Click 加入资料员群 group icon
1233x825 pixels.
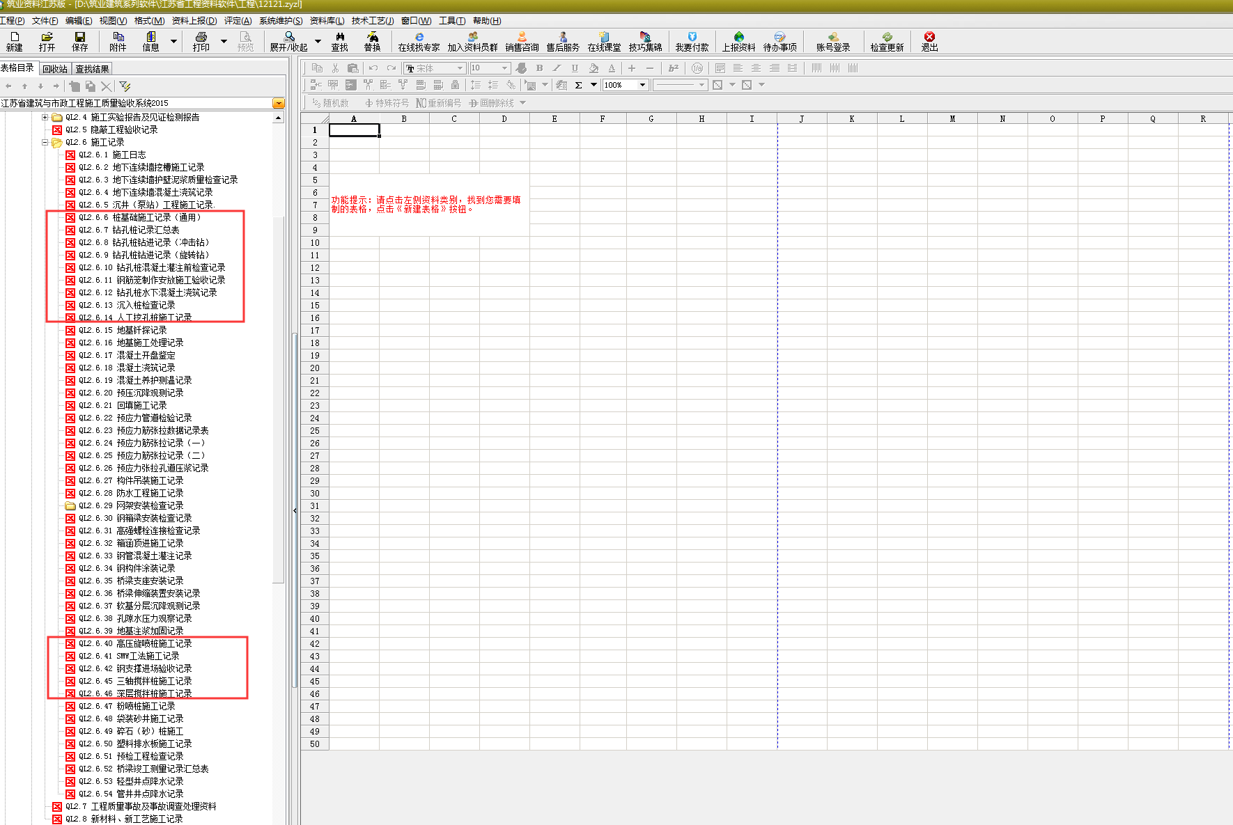(x=473, y=42)
